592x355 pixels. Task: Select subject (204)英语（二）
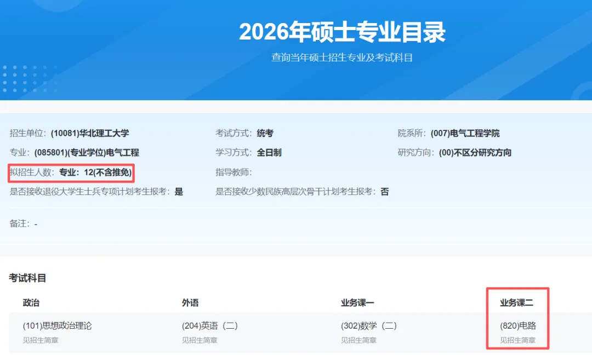pos(209,325)
